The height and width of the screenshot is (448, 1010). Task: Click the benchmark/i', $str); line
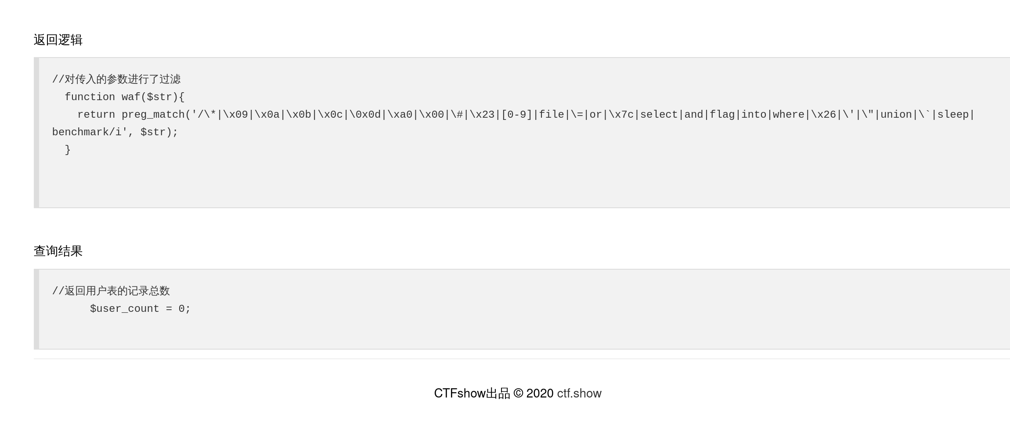(x=115, y=132)
